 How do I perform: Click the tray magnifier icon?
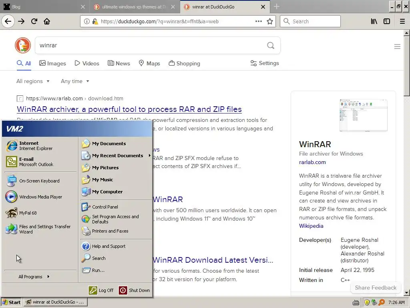(382, 302)
